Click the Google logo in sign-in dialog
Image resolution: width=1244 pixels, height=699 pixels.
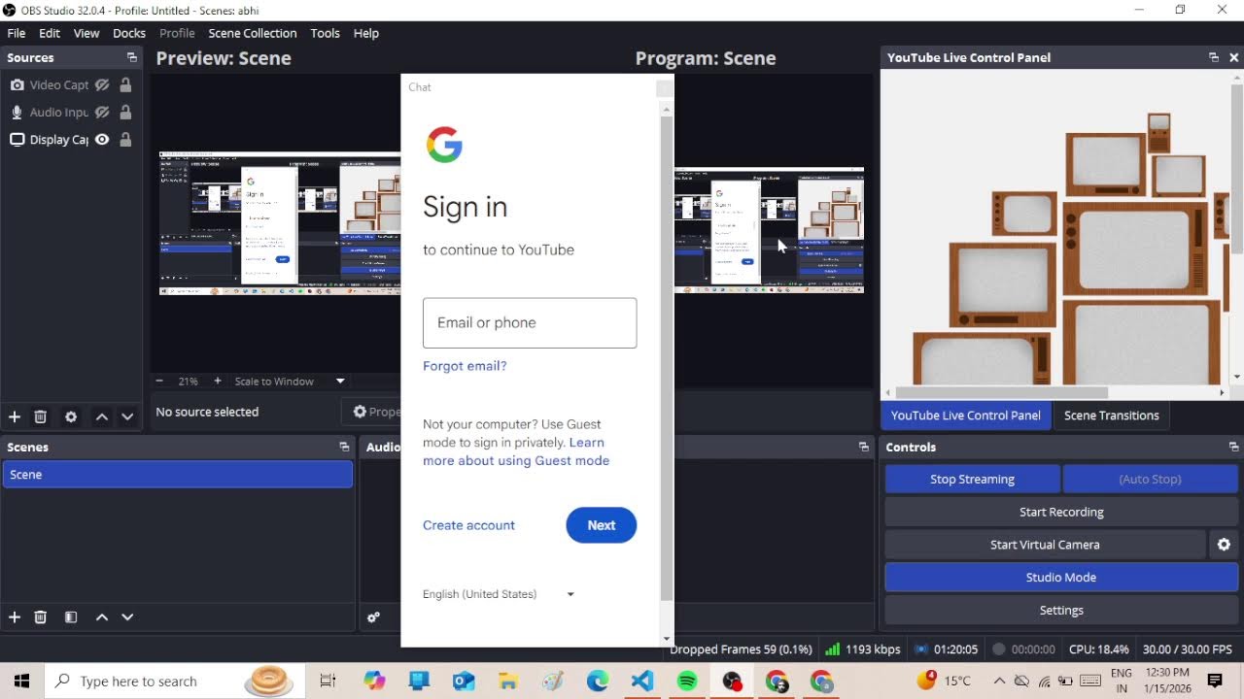point(444,145)
